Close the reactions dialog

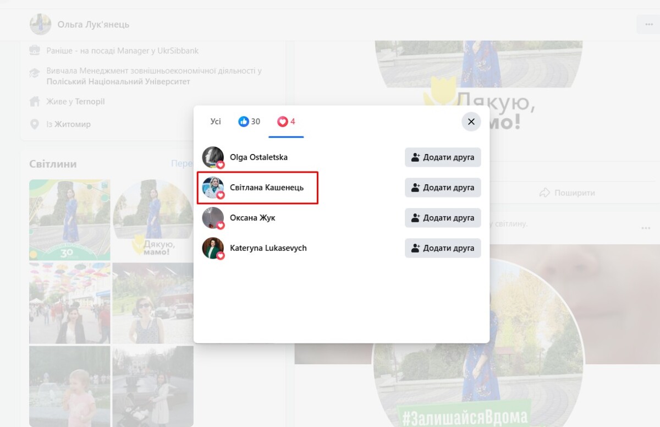click(471, 122)
